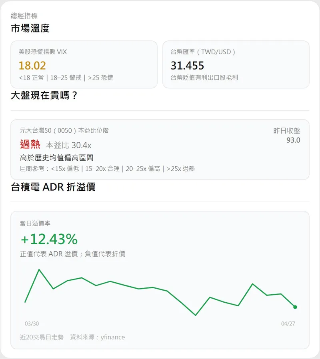Click the 台幣貶值有利出口股毛利 note
Image resolution: width=320 pixels, height=359 pixels.
204,78
